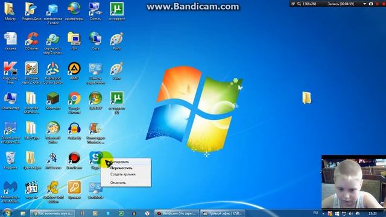Open the Yandex browser taskbar icon
This screenshot has width=386, height=217.
pyautogui.click(x=147, y=213)
